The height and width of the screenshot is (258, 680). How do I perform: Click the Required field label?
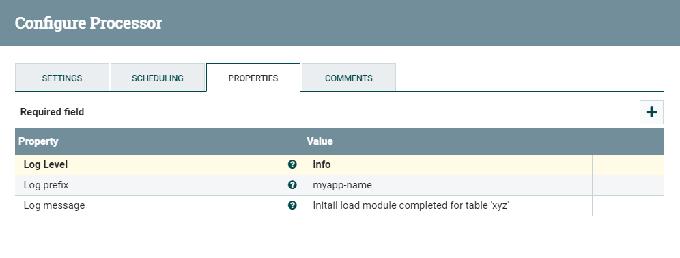(52, 112)
